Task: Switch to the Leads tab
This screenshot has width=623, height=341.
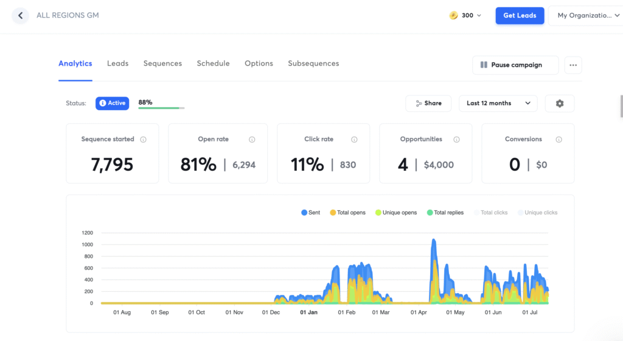Action: click(x=117, y=64)
